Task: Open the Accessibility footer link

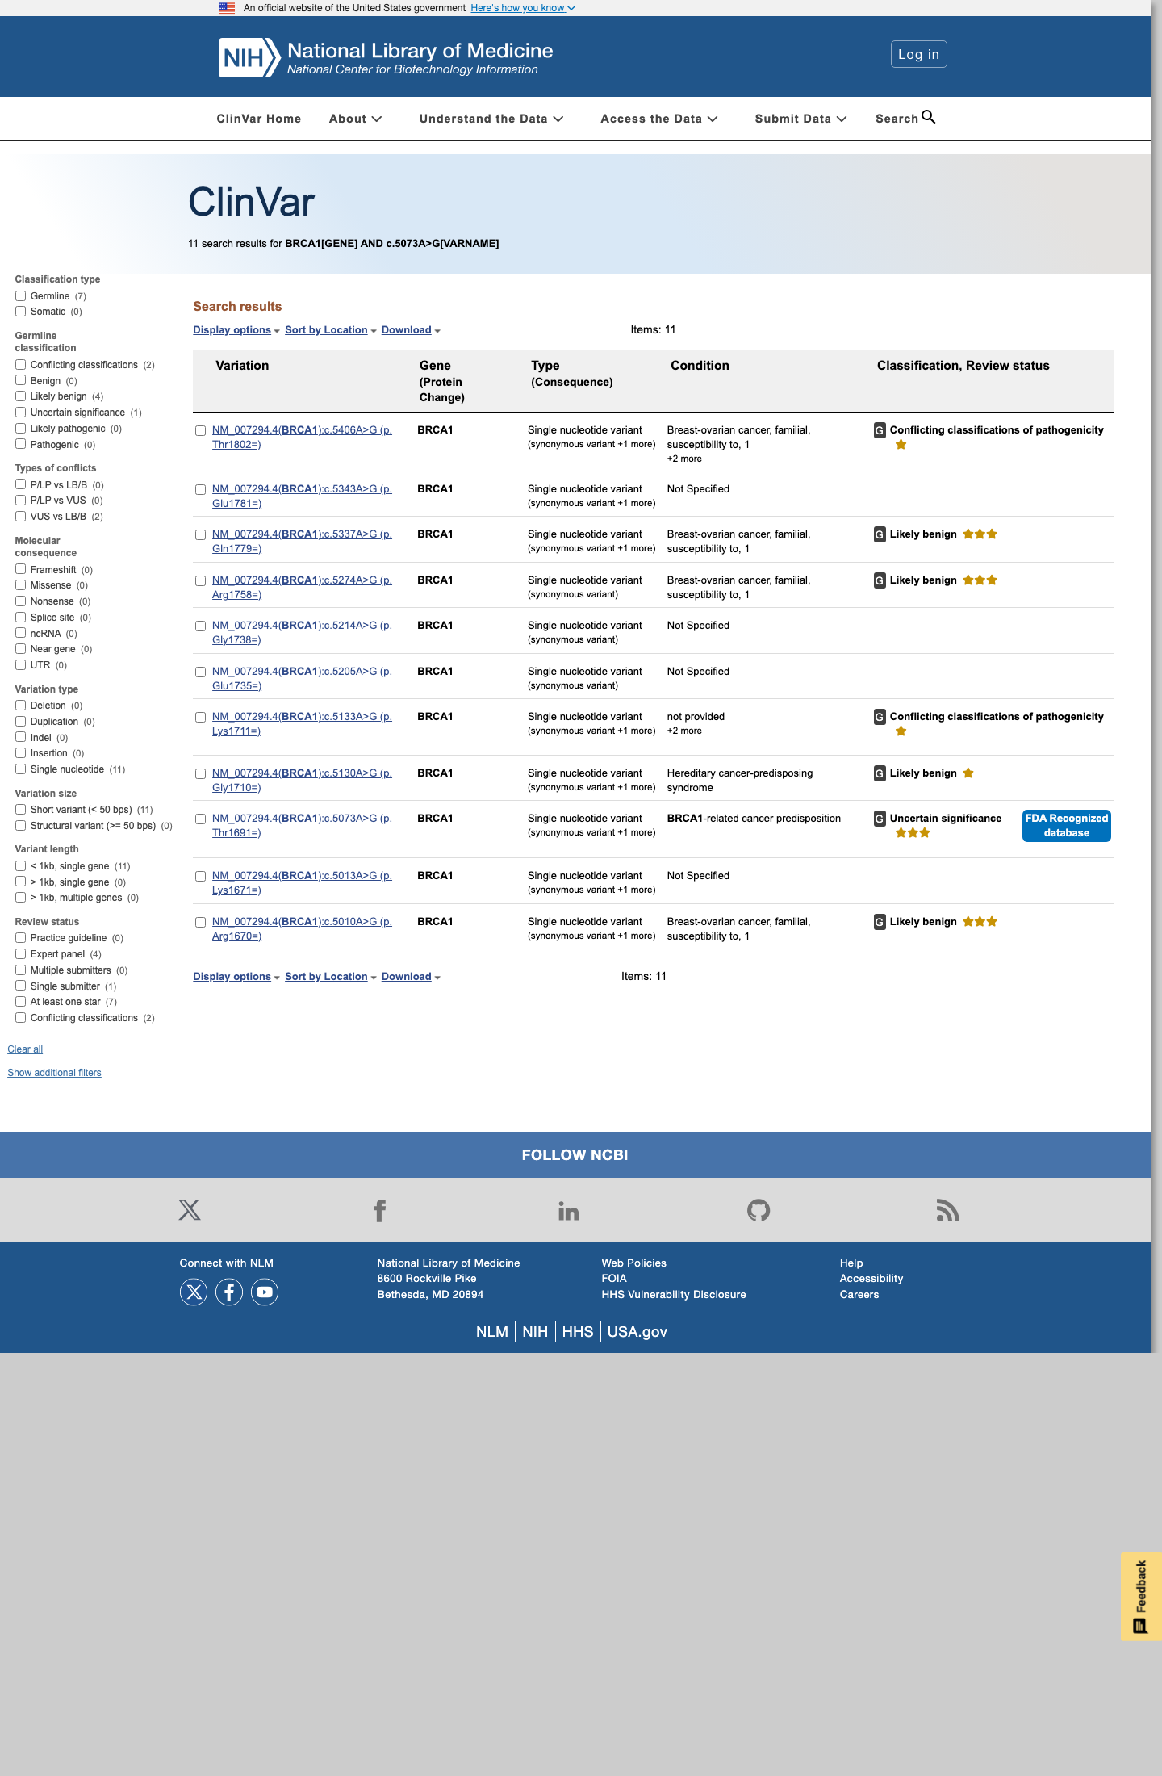Action: (871, 1279)
